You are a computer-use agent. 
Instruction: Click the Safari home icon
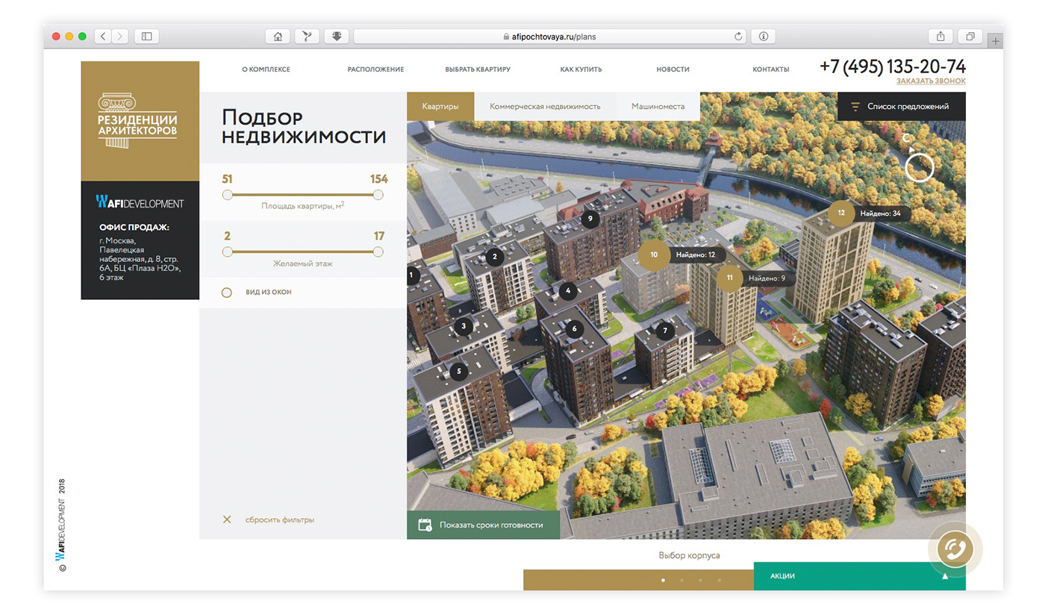click(x=277, y=36)
